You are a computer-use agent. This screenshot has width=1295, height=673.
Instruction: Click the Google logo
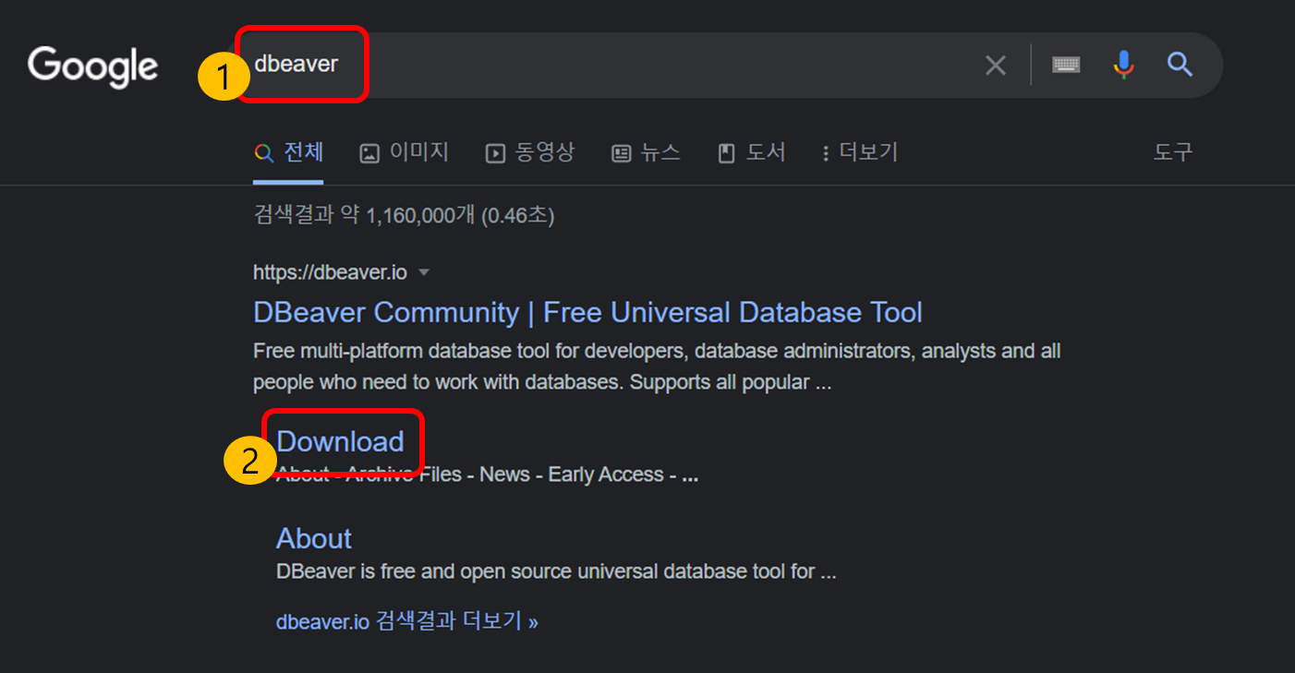(x=92, y=67)
